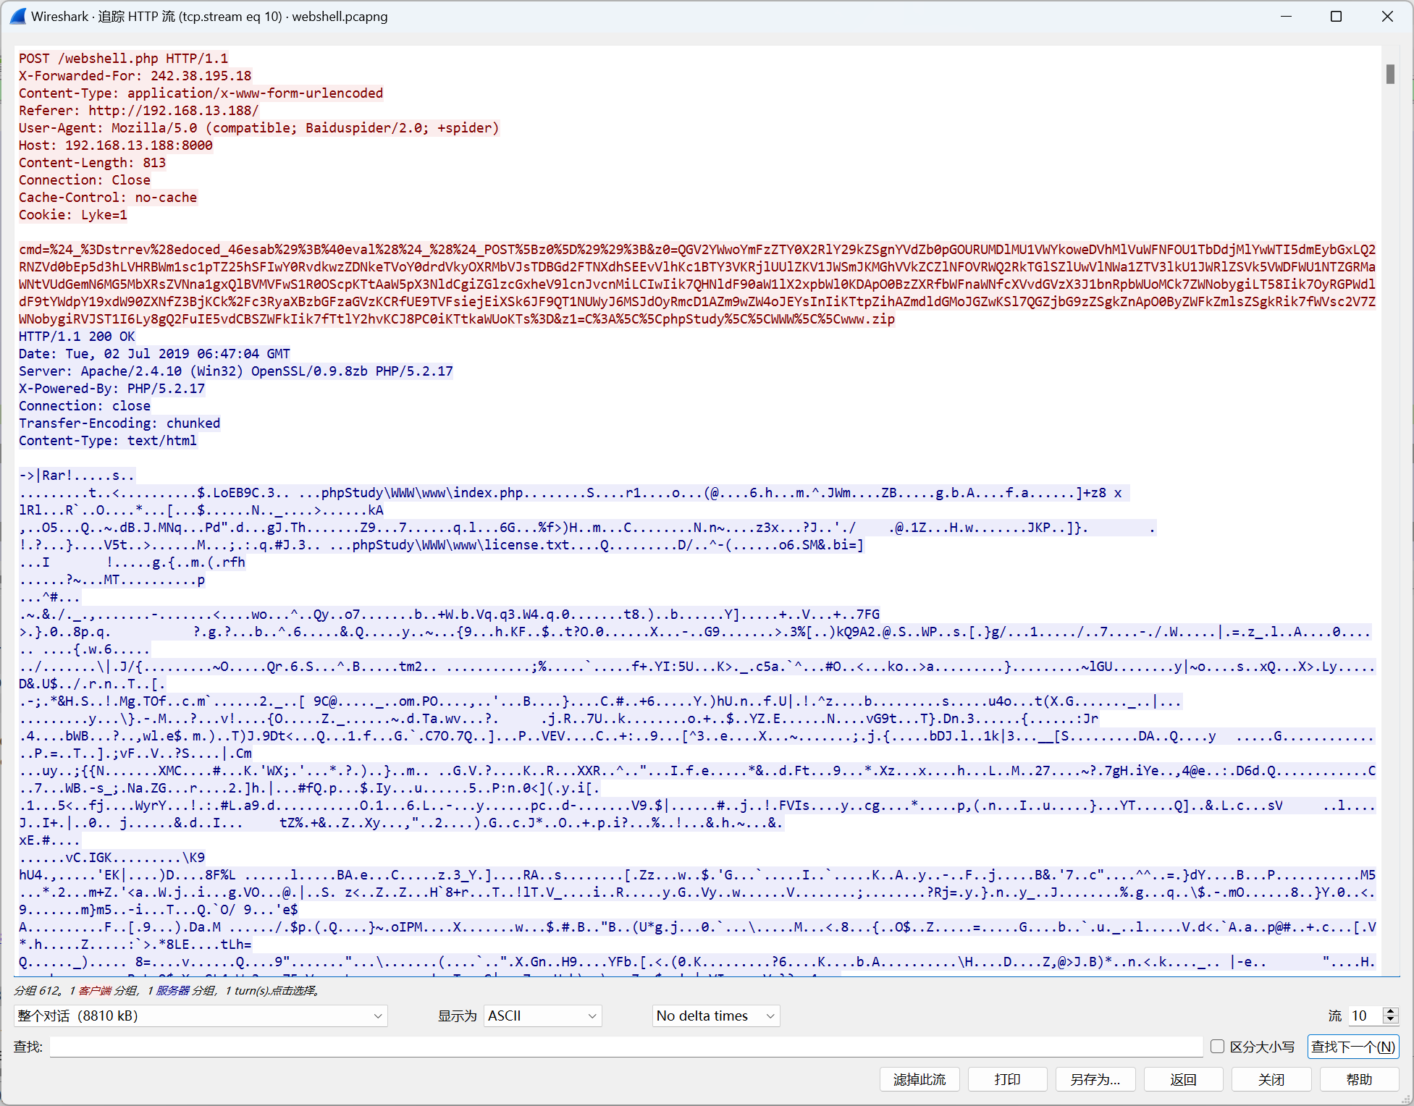1414x1106 pixels.
Task: Minimize the Follow HTTP Stream window
Action: click(1286, 16)
